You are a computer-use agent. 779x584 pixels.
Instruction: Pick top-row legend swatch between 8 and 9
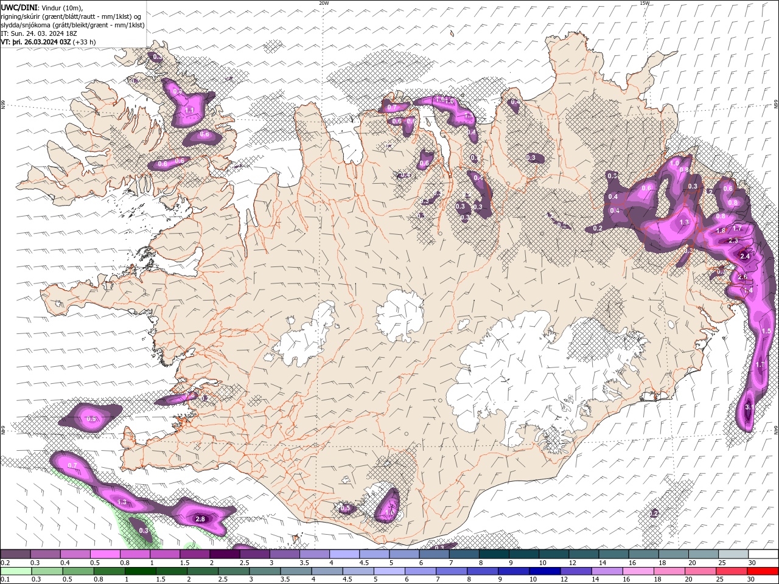pos(494,554)
